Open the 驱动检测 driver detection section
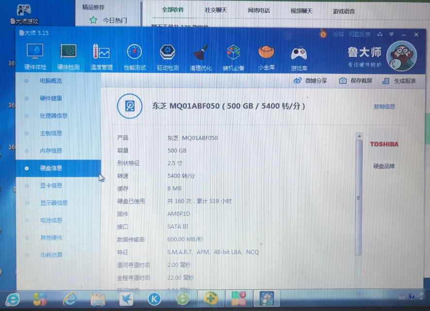This screenshot has width=430, height=311. point(167,57)
